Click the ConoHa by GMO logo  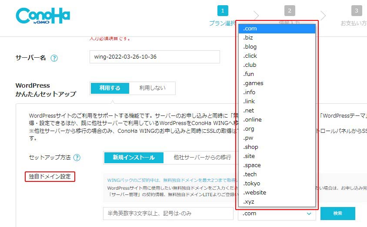pos(43,16)
